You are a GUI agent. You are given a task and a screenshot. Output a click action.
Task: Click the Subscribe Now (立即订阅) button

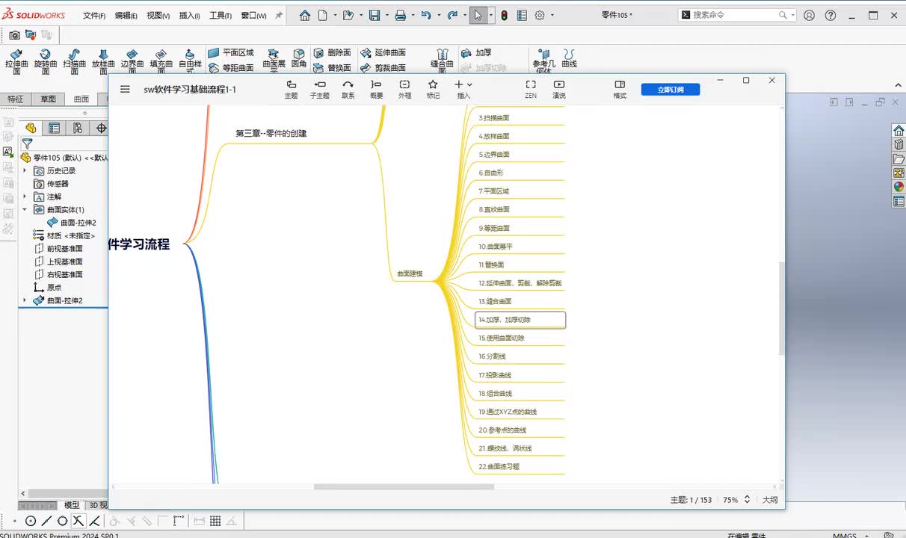tap(670, 90)
